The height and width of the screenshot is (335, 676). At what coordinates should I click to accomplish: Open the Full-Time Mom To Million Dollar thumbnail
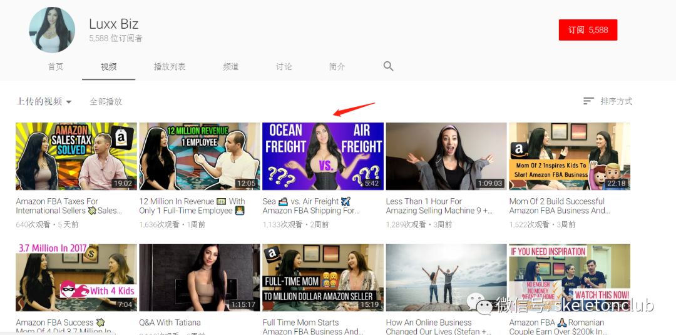(x=323, y=277)
